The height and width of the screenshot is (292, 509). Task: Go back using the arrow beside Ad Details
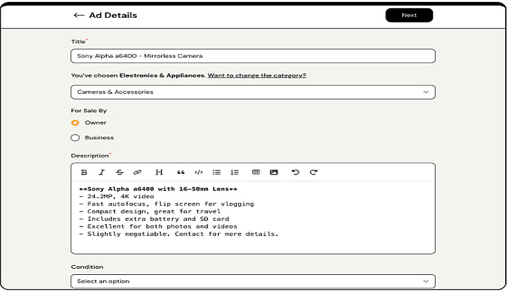[79, 15]
